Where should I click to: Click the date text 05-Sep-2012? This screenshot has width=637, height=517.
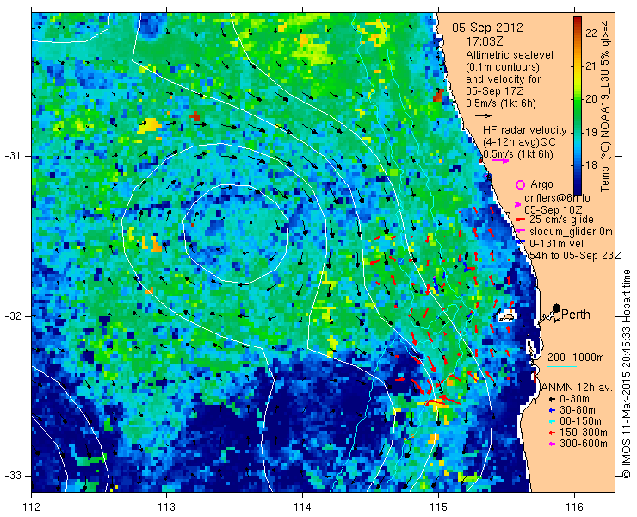click(x=488, y=28)
